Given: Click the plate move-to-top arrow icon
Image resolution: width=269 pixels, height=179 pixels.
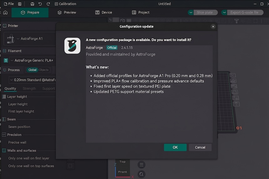Looking at the screenshot, I should click(236, 104).
